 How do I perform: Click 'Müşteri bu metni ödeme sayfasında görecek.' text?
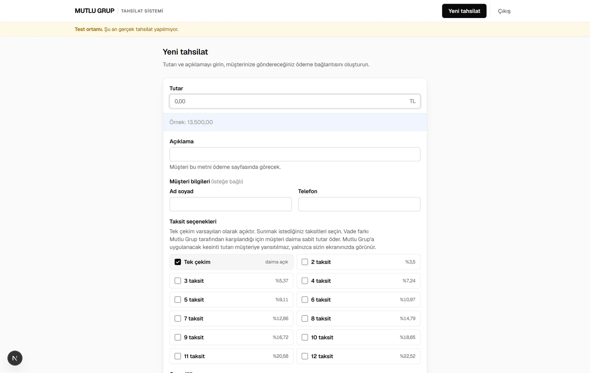pos(225,167)
